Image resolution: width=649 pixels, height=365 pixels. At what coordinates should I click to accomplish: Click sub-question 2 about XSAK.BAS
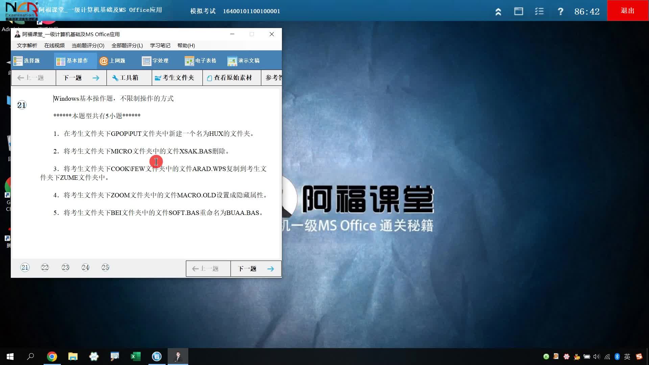coord(142,151)
